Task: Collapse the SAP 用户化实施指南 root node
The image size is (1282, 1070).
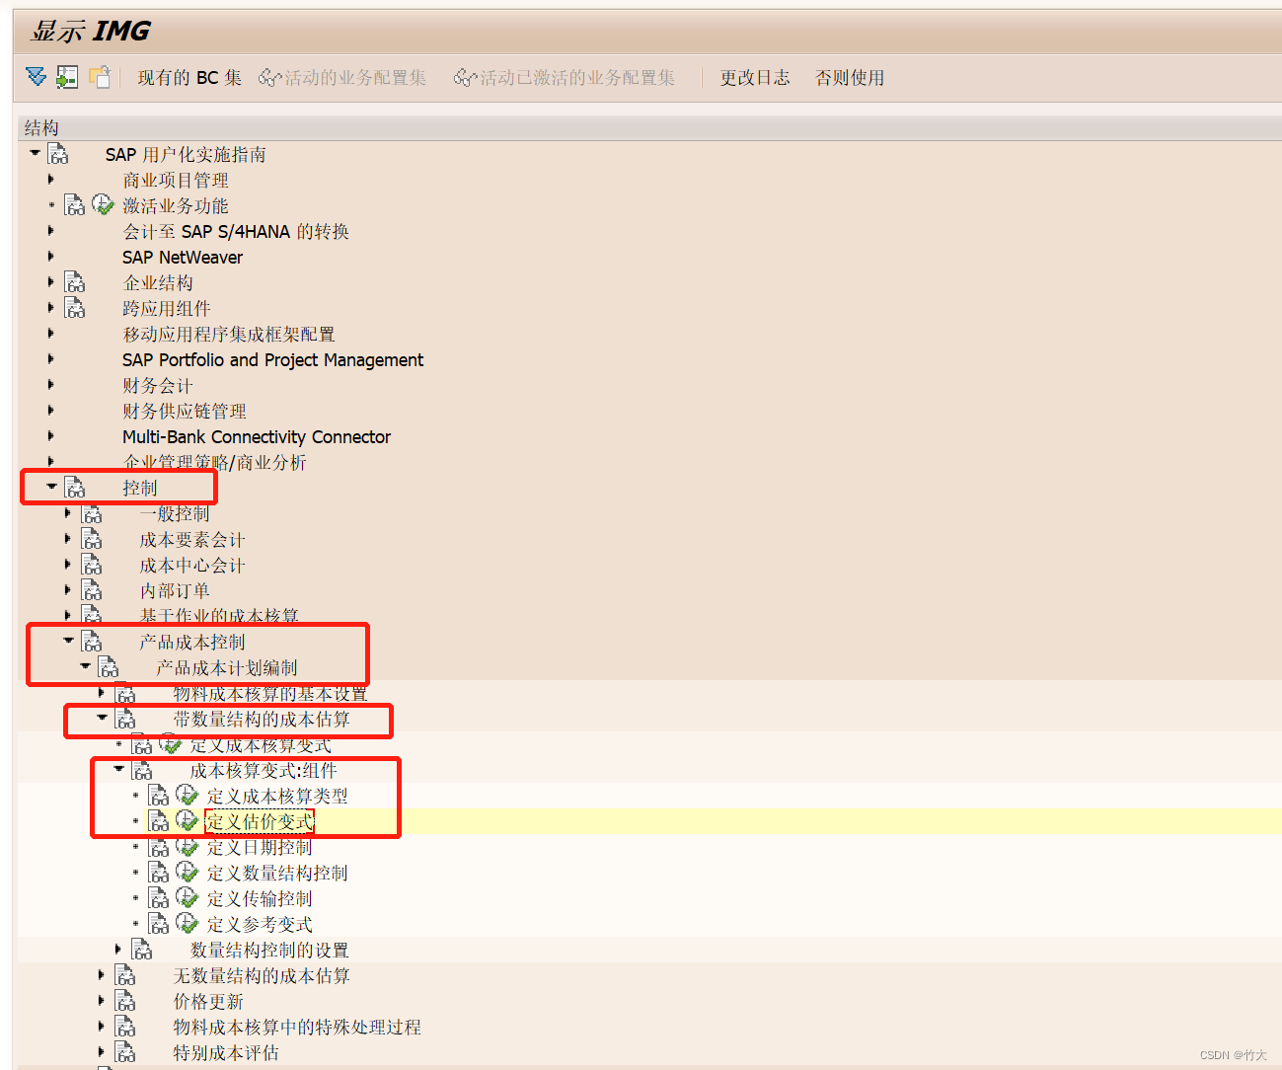Action: [35, 153]
